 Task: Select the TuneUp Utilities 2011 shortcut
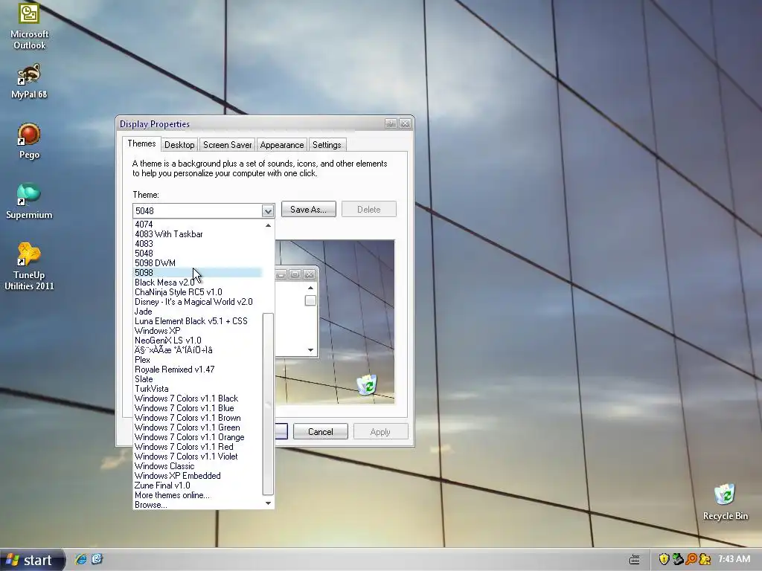click(29, 266)
